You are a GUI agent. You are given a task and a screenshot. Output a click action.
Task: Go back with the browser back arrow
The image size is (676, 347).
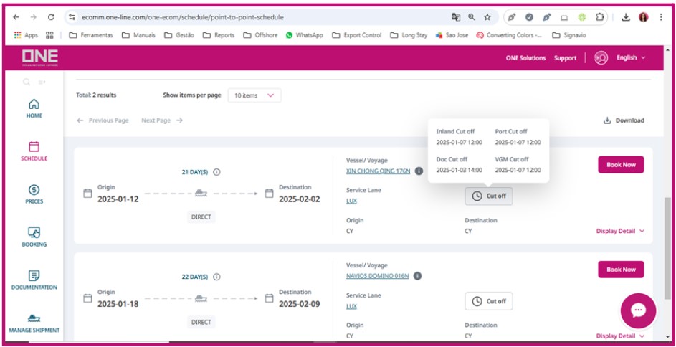coord(16,17)
